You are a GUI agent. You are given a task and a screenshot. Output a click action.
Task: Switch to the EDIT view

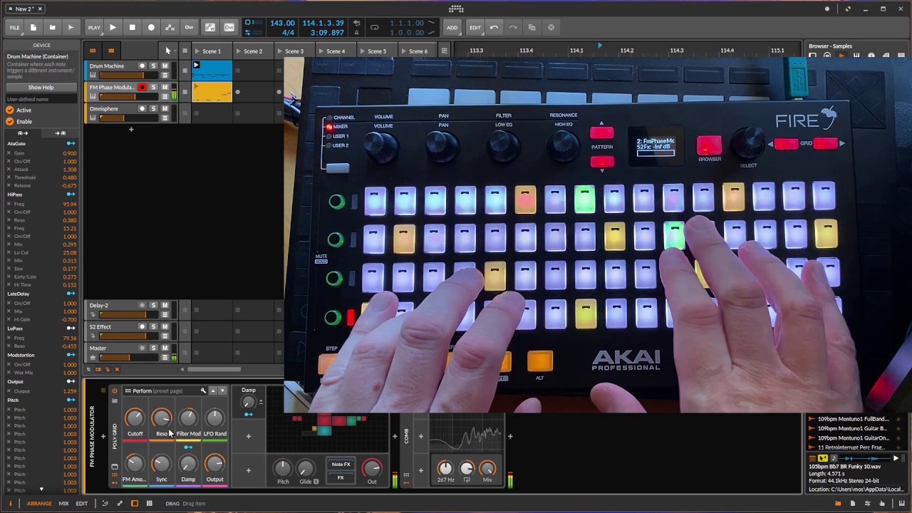82,503
